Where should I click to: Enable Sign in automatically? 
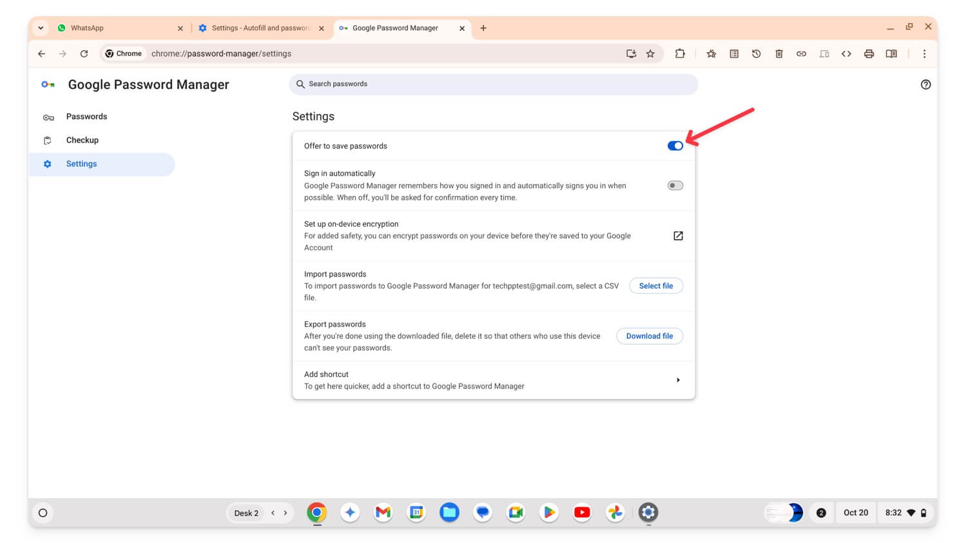coord(674,185)
